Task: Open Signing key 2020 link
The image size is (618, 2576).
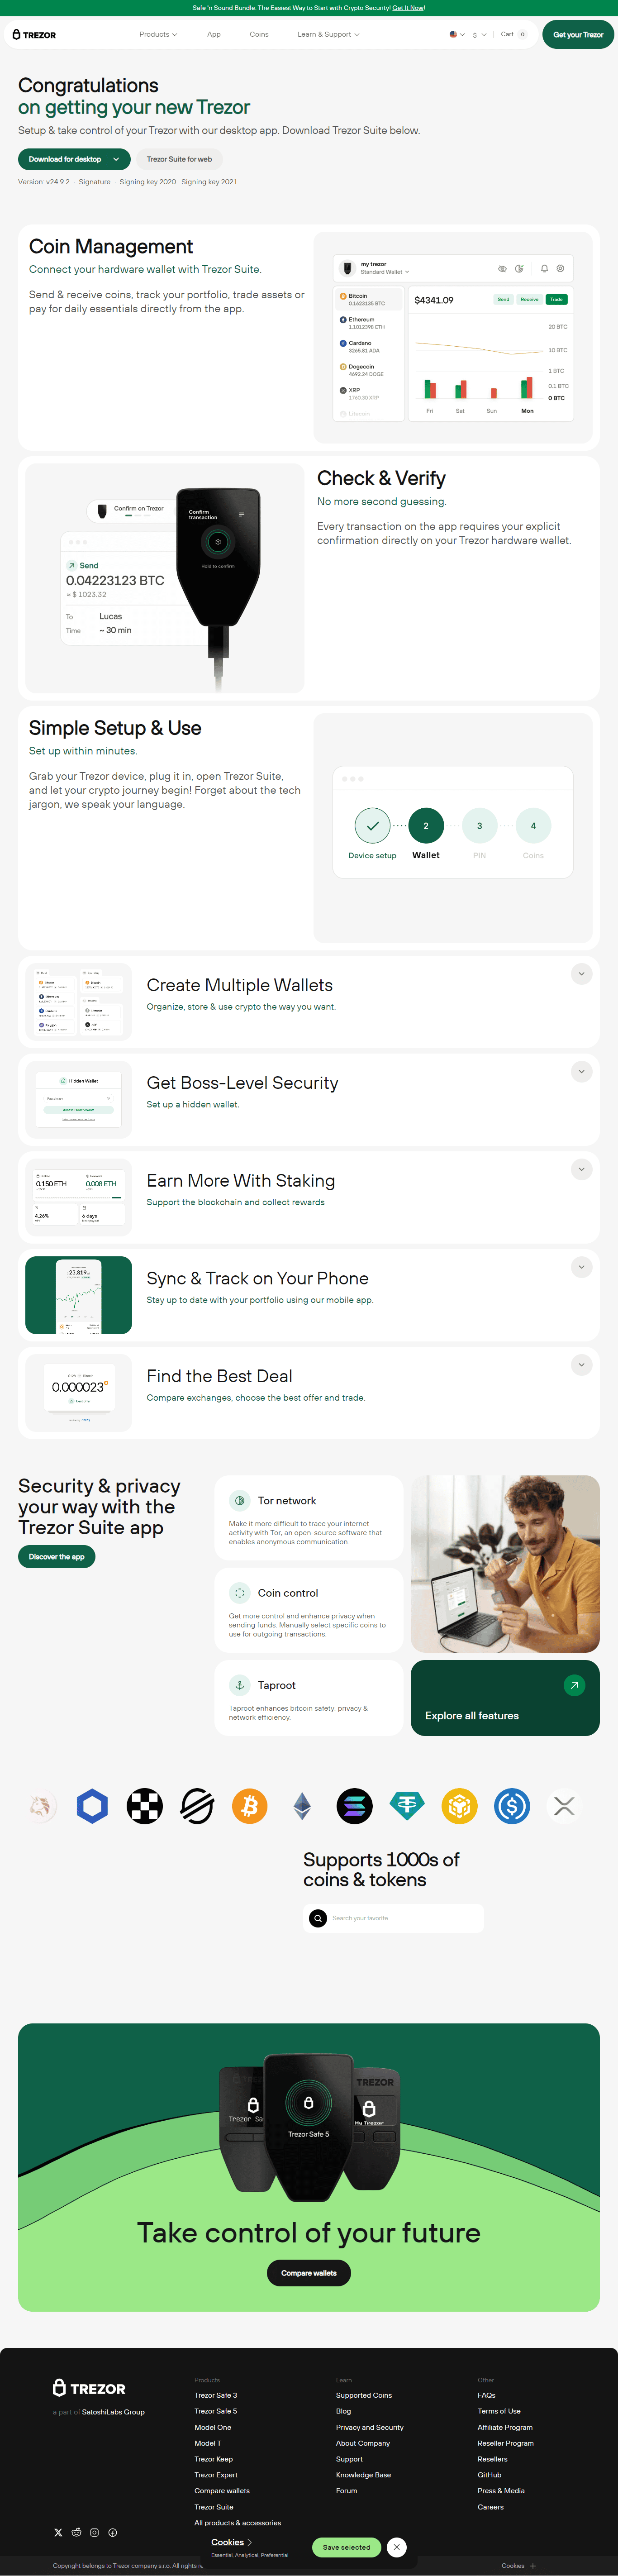Action: (147, 182)
